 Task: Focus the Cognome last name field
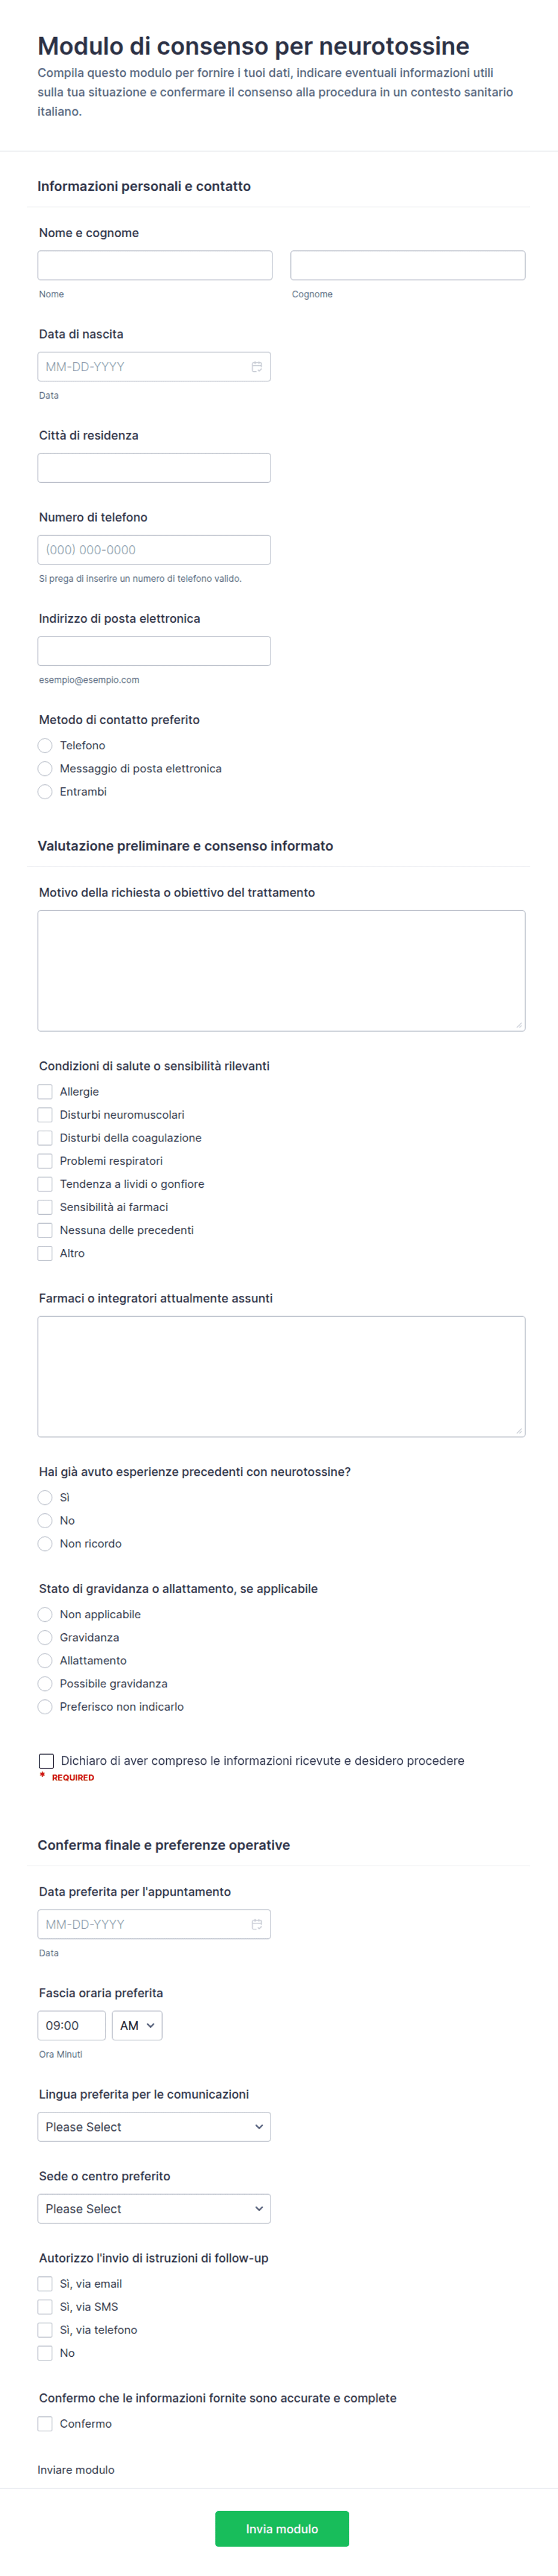[x=408, y=265]
